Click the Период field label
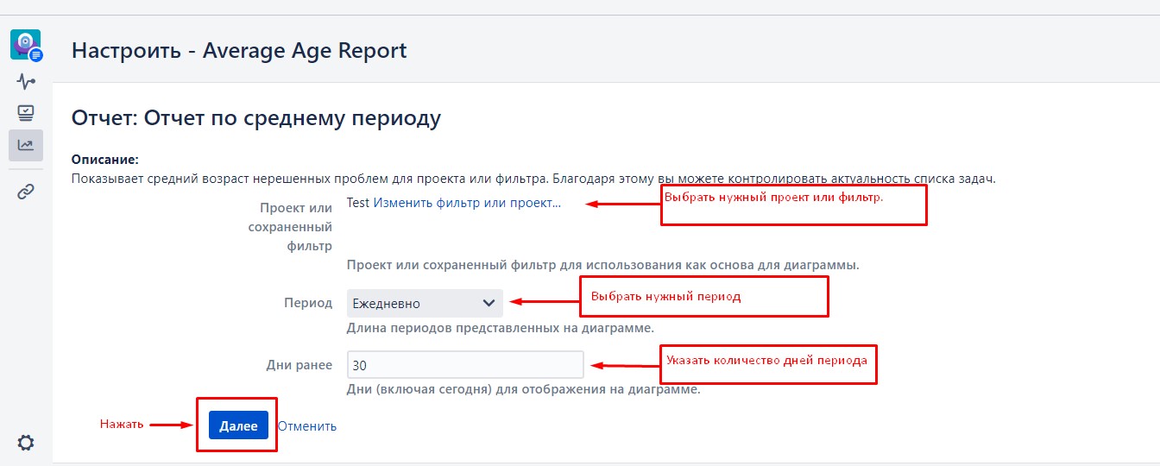 point(308,304)
